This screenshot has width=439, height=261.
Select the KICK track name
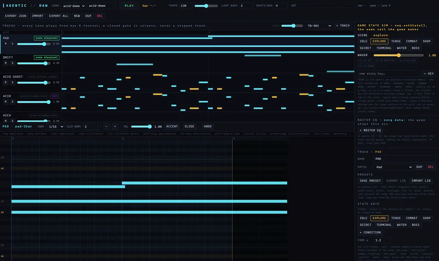[7, 115]
